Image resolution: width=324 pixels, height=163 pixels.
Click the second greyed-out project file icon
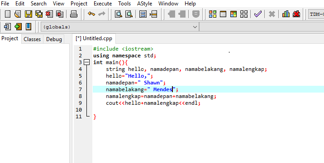click(182, 14)
